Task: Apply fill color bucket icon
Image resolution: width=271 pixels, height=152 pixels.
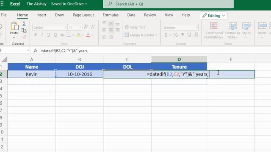Action: coord(78,35)
